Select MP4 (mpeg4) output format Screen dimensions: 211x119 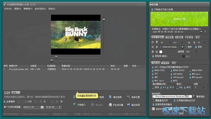(x=190, y=77)
